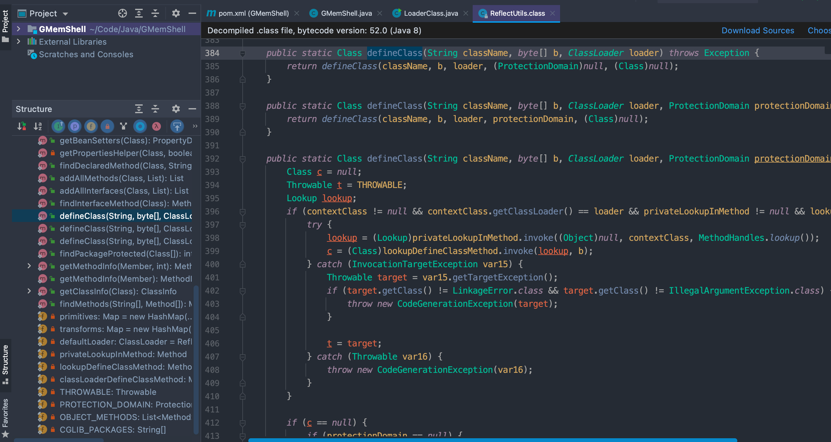
Task: Collapse all nodes in Structure panel
Action: tap(155, 109)
